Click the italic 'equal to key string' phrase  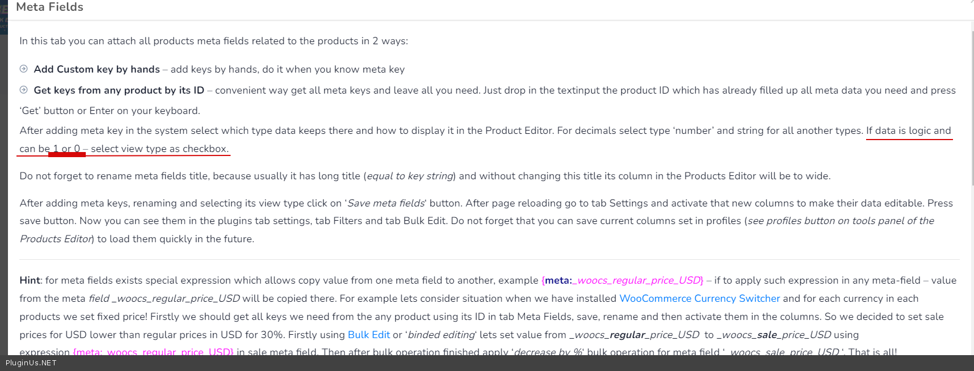[x=410, y=176]
